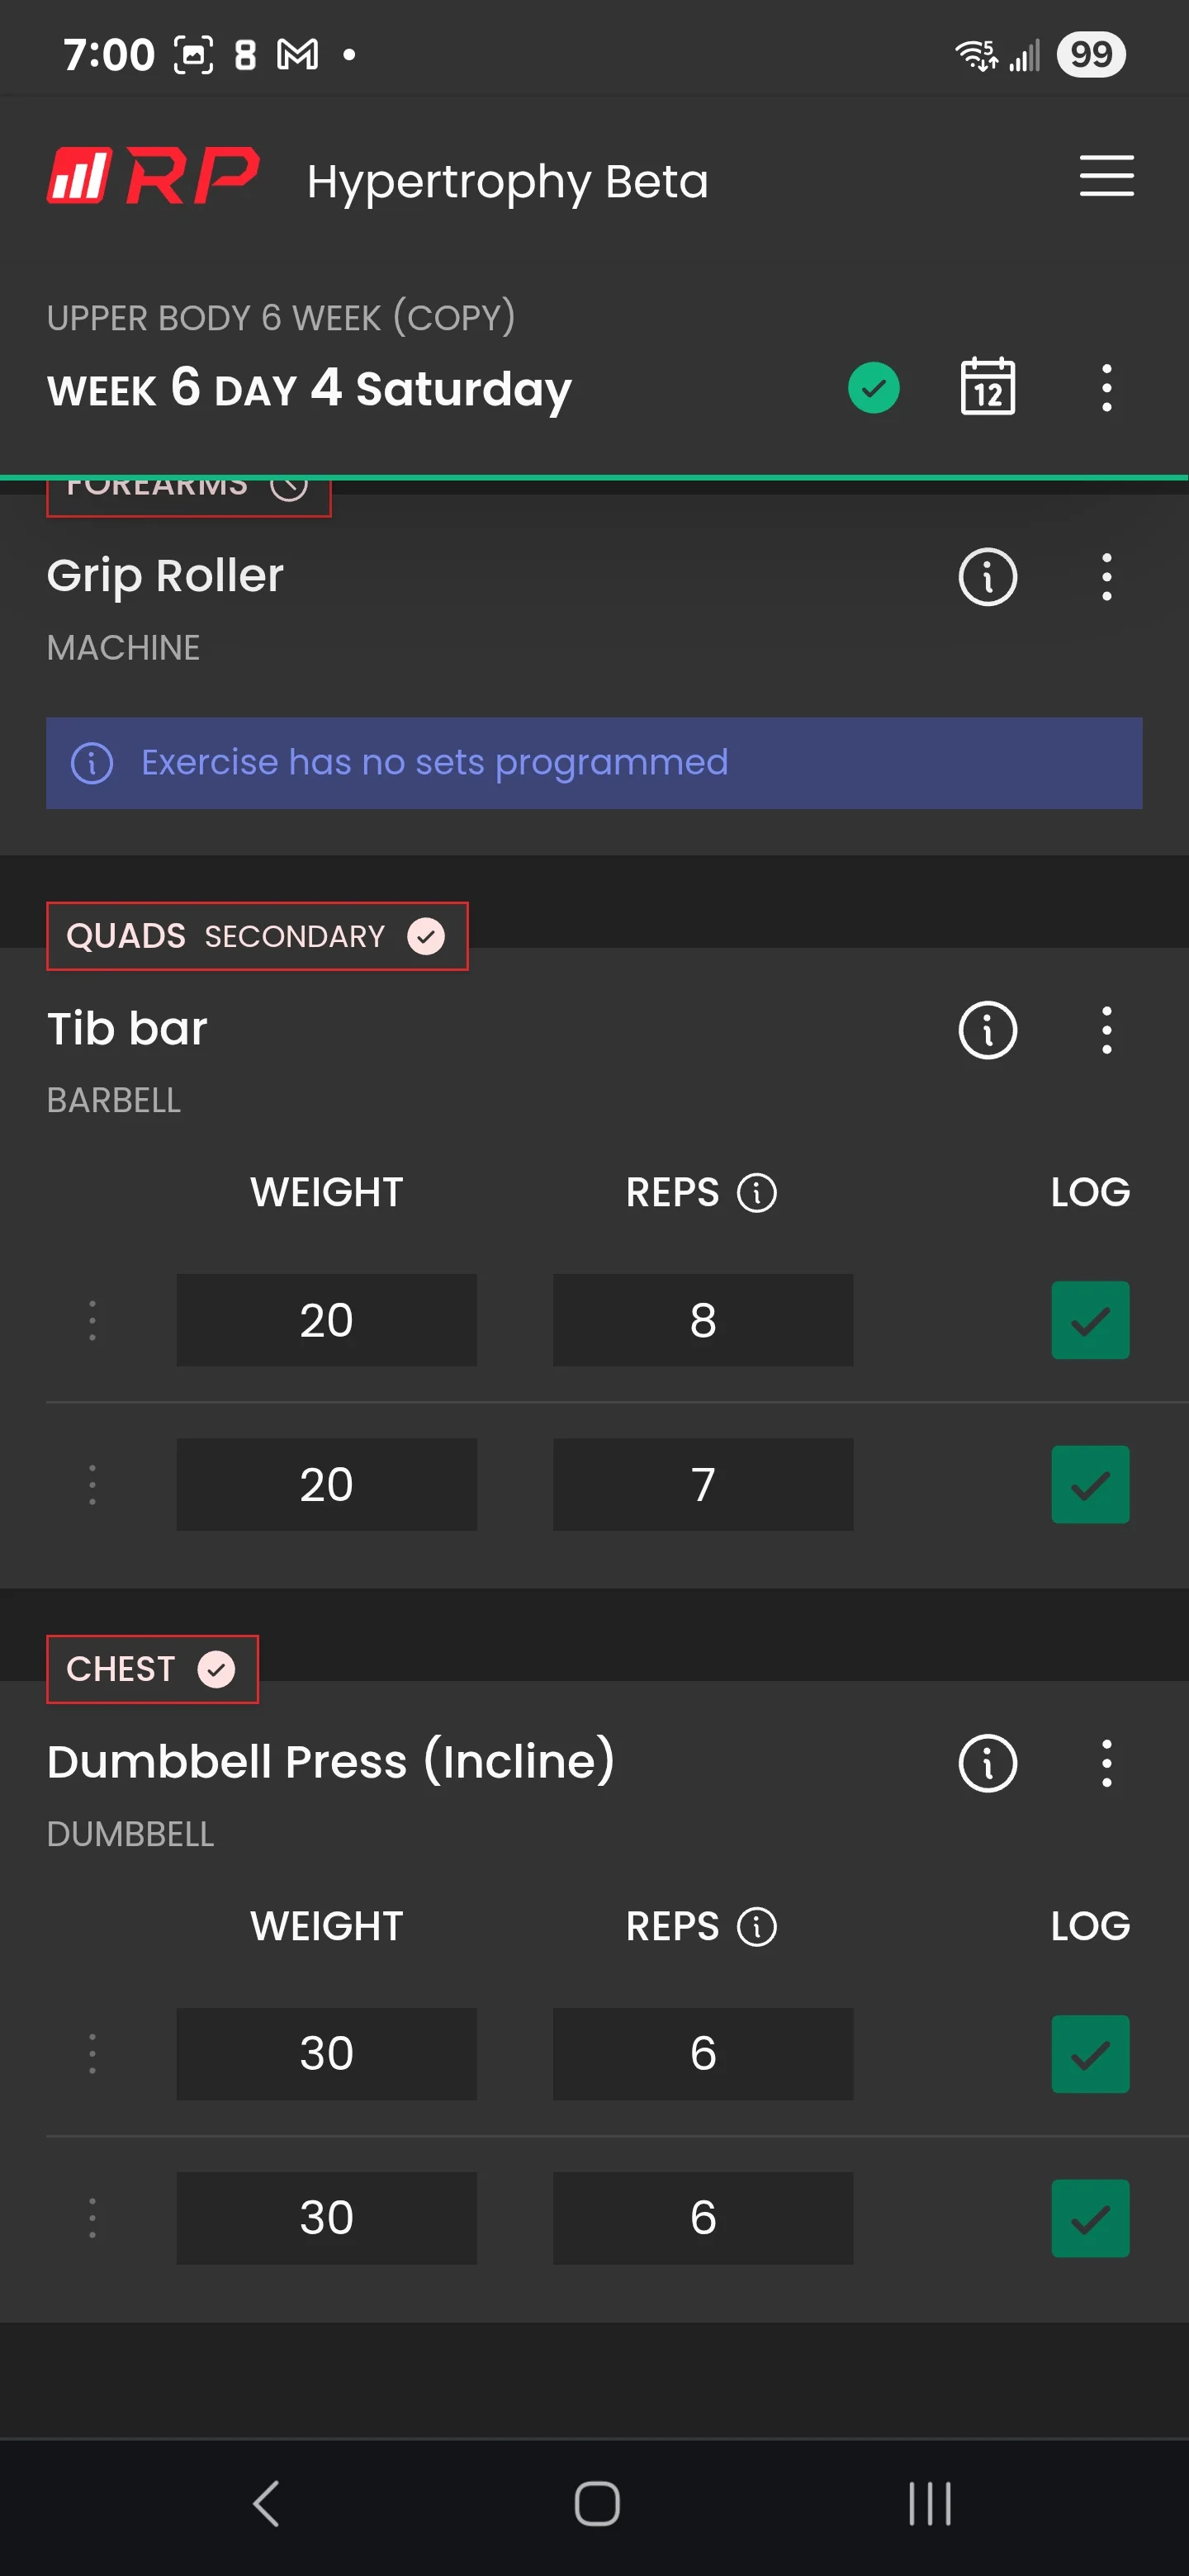Toggle log for first Dumbbell Press set
The width and height of the screenshot is (1189, 2576).
[1089, 2053]
